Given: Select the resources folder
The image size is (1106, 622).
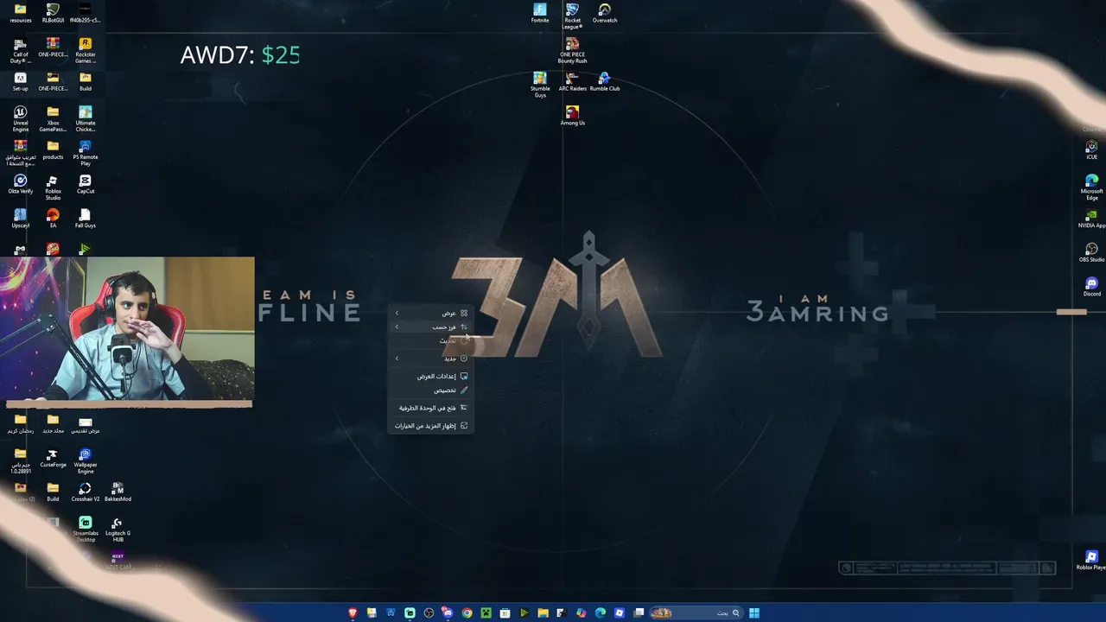Looking at the screenshot, I should (21, 13).
